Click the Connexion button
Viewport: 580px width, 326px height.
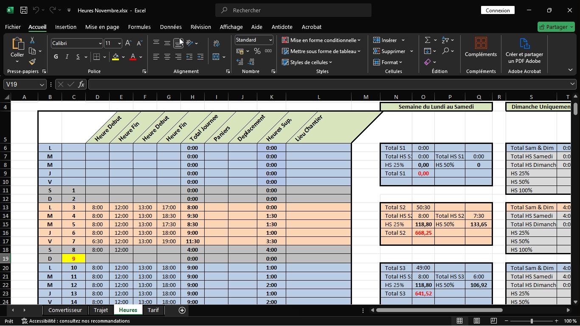pos(497,10)
